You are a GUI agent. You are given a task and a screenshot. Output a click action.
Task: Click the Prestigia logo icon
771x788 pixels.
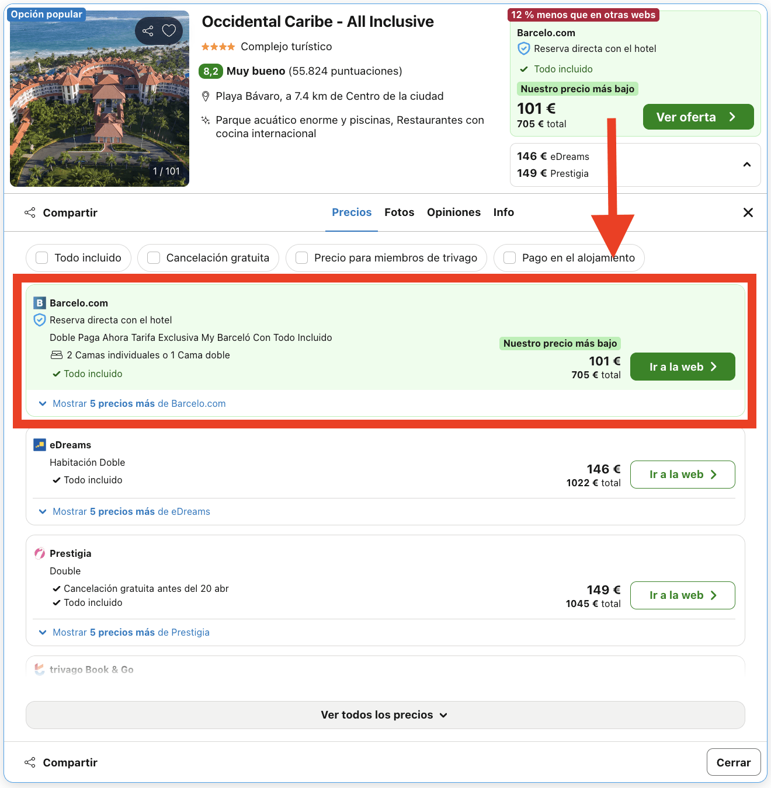(x=40, y=553)
